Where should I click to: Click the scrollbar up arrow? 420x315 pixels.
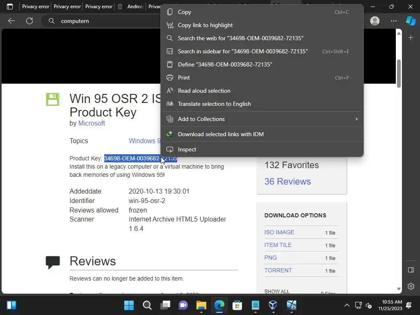point(399,34)
